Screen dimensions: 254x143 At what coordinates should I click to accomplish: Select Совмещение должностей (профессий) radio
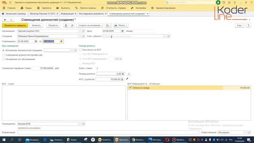pyautogui.click(x=3, y=55)
